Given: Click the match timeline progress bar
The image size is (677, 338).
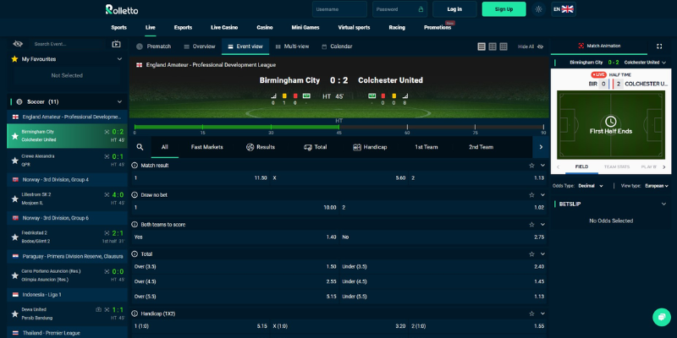Looking at the screenshot, I should (339, 128).
